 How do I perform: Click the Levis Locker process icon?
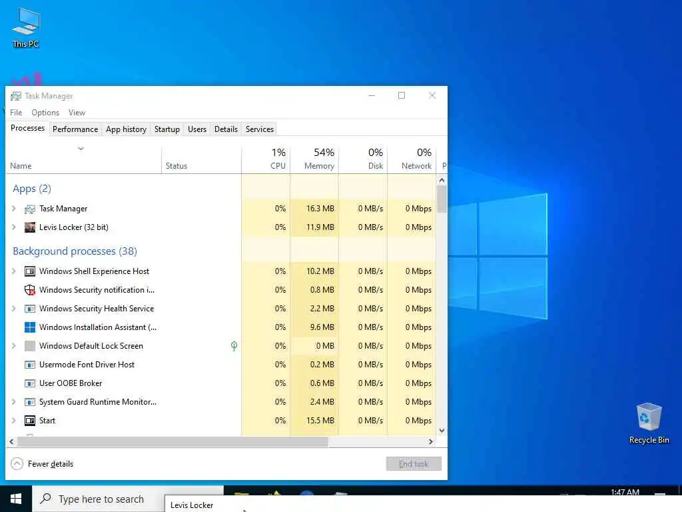29,227
